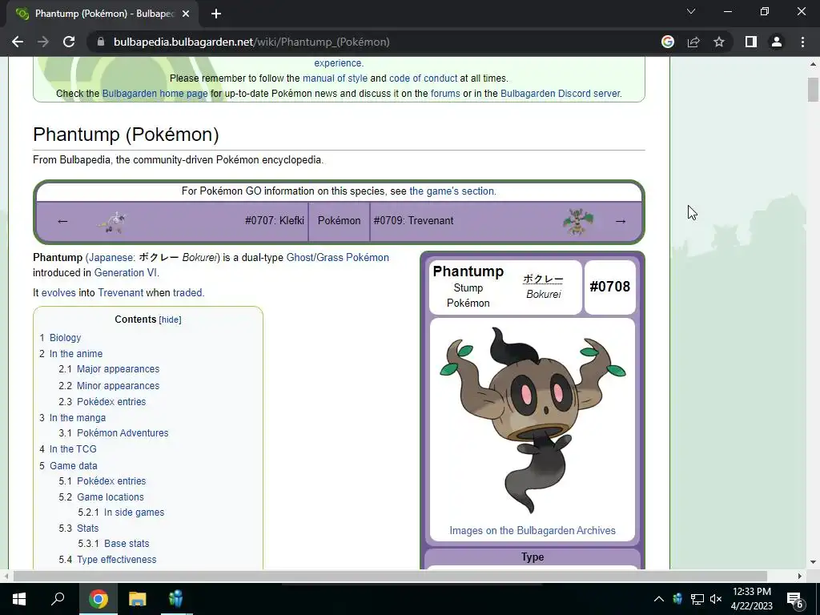Open the traded link
The height and width of the screenshot is (615, 820).
pyautogui.click(x=187, y=292)
